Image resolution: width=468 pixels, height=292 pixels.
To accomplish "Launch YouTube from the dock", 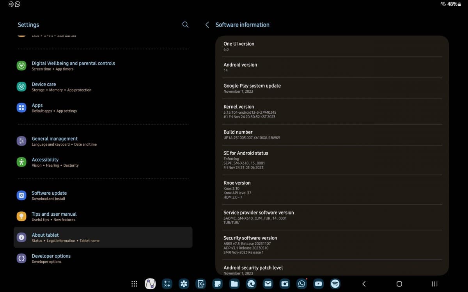I will [318, 284].
